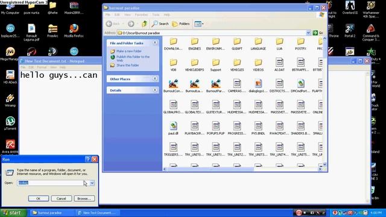Viewport: 386px width, 217px height.
Task: Click Make a new folder link
Action: coord(129,51)
